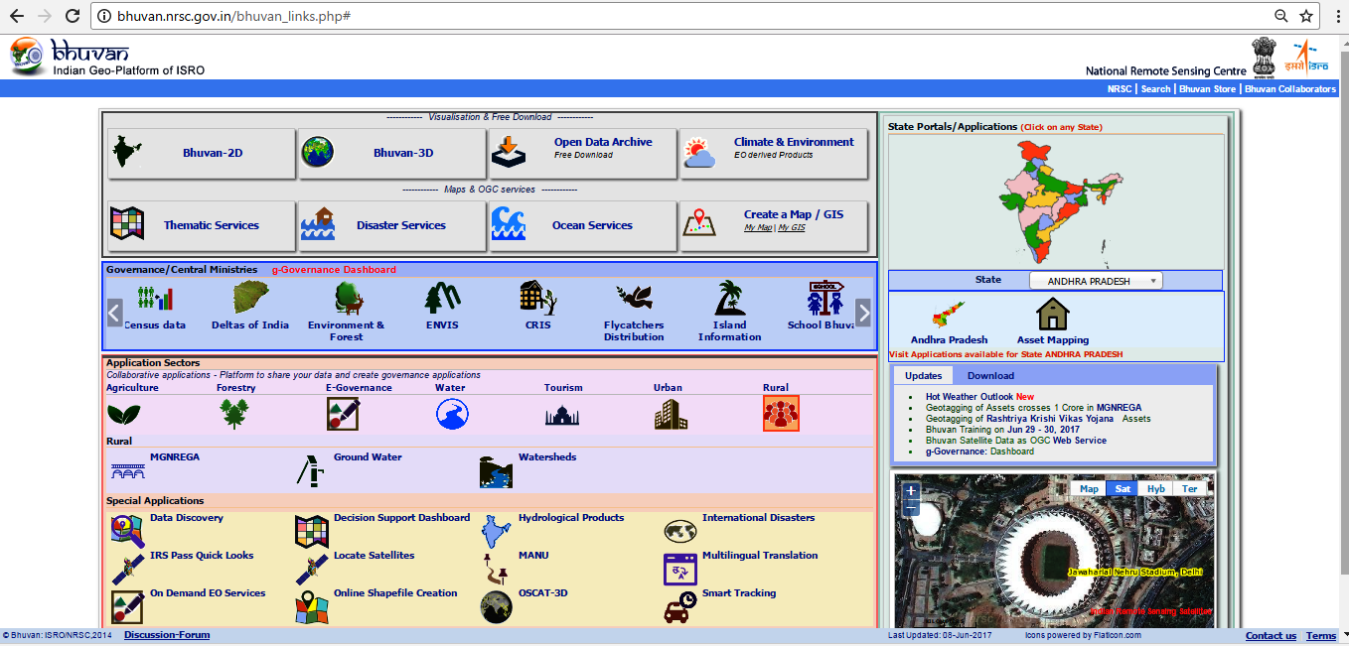The height and width of the screenshot is (646, 1349).
Task: Open the Open Data Archive button
Action: (x=583, y=153)
